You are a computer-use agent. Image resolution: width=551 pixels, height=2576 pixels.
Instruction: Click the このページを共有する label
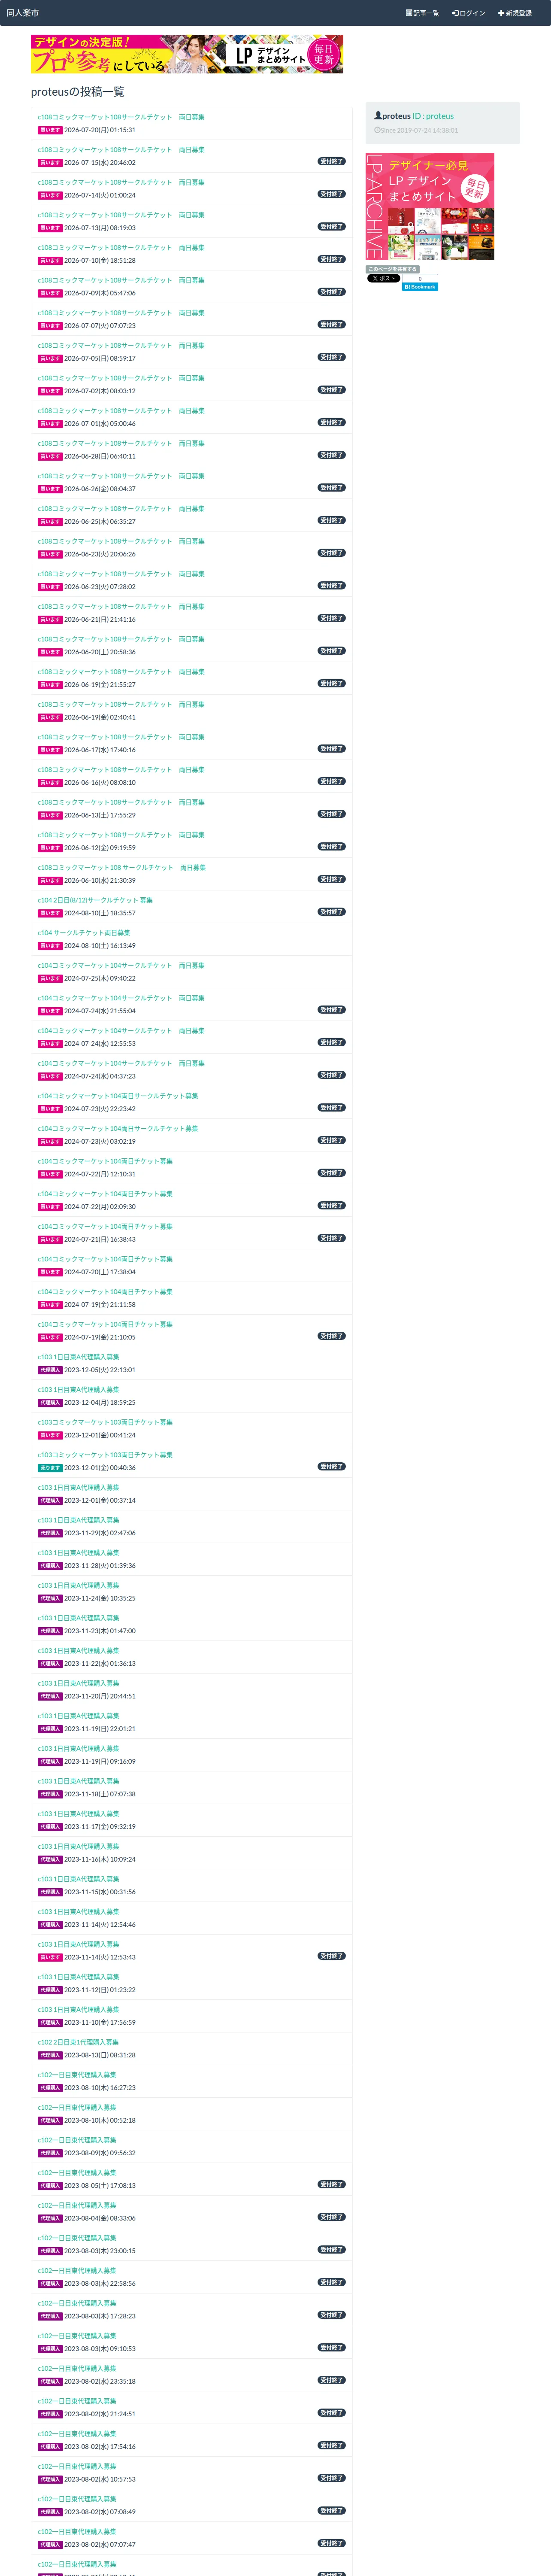(x=392, y=269)
